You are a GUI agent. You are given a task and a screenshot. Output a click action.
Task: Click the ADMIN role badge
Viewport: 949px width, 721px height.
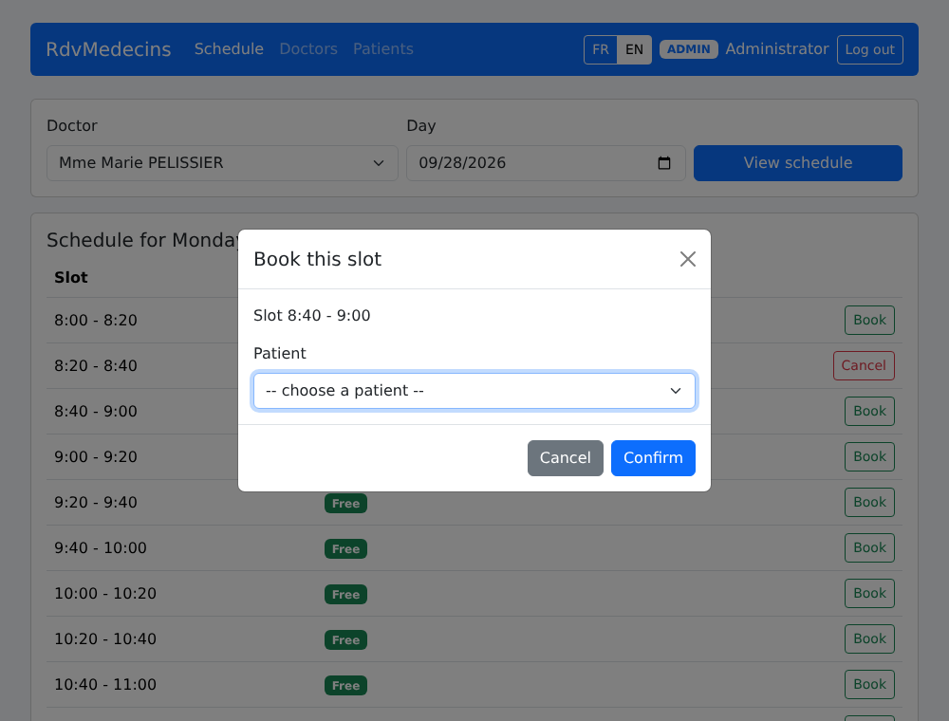pos(689,49)
